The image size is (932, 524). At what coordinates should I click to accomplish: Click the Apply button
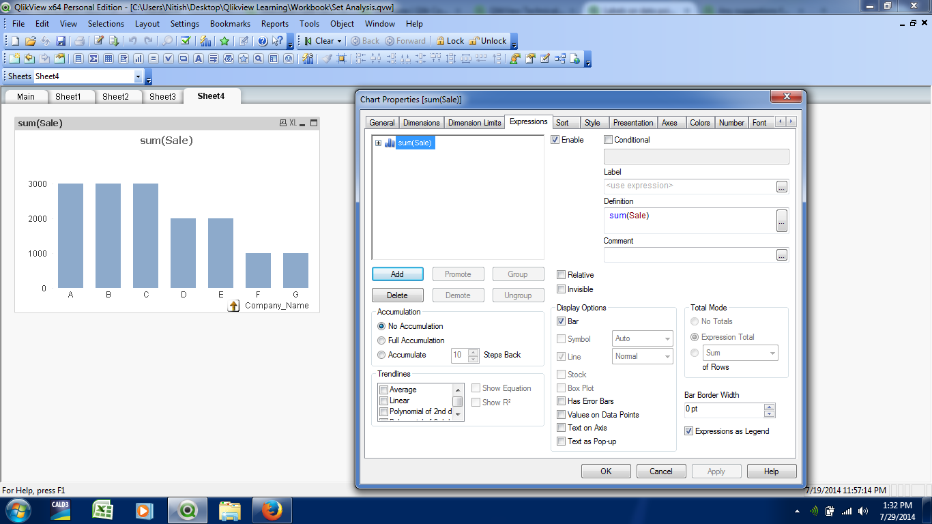[716, 471]
